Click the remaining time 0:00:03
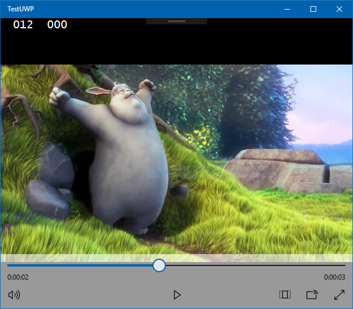Image resolution: width=353 pixels, height=309 pixels. pyautogui.click(x=334, y=277)
